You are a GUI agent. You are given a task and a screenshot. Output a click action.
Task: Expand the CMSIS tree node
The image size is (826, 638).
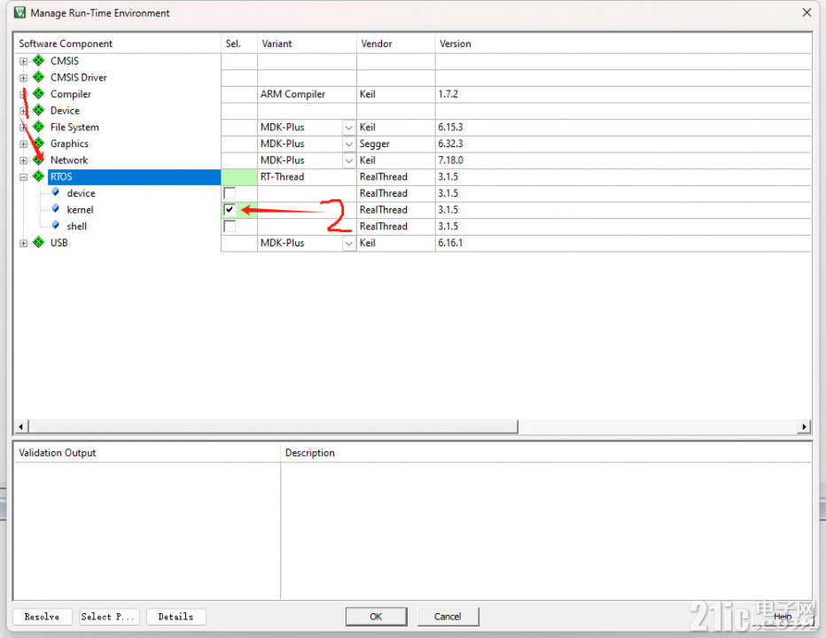[x=23, y=61]
